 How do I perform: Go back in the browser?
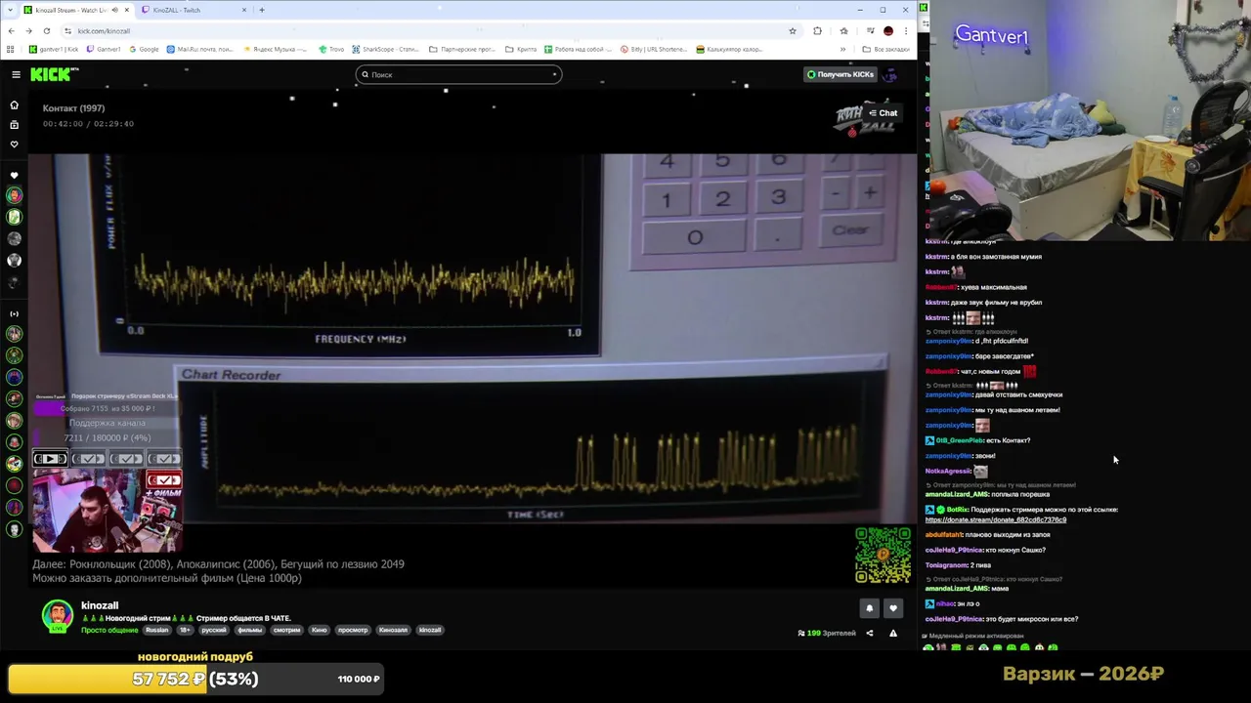pos(11,30)
